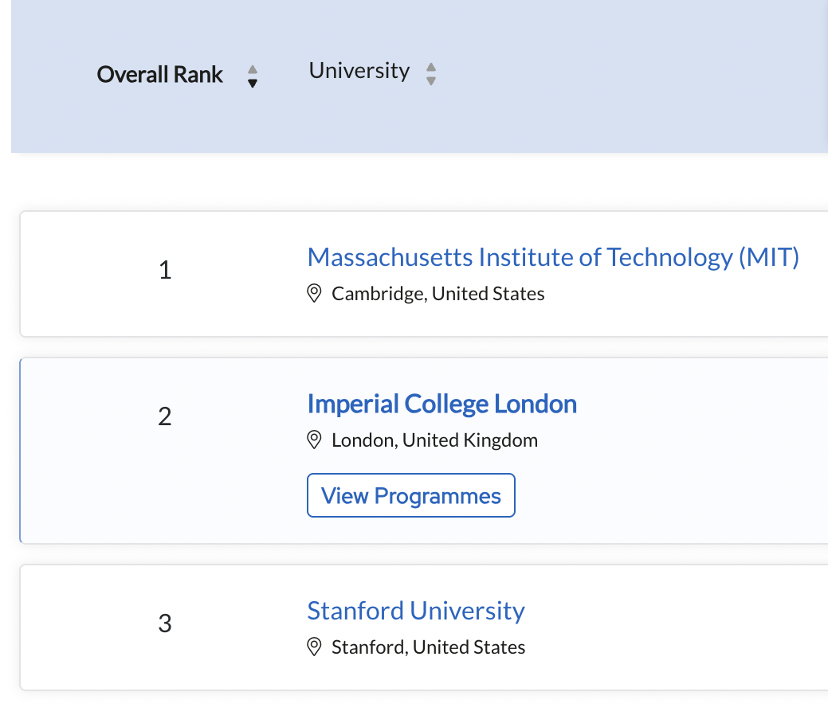The height and width of the screenshot is (723, 828).
Task: Click rank number 3 in the list
Action: point(165,623)
